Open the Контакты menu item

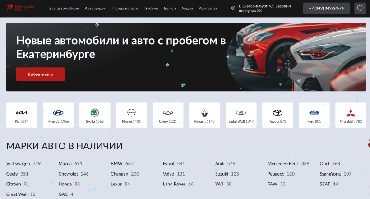[208, 8]
